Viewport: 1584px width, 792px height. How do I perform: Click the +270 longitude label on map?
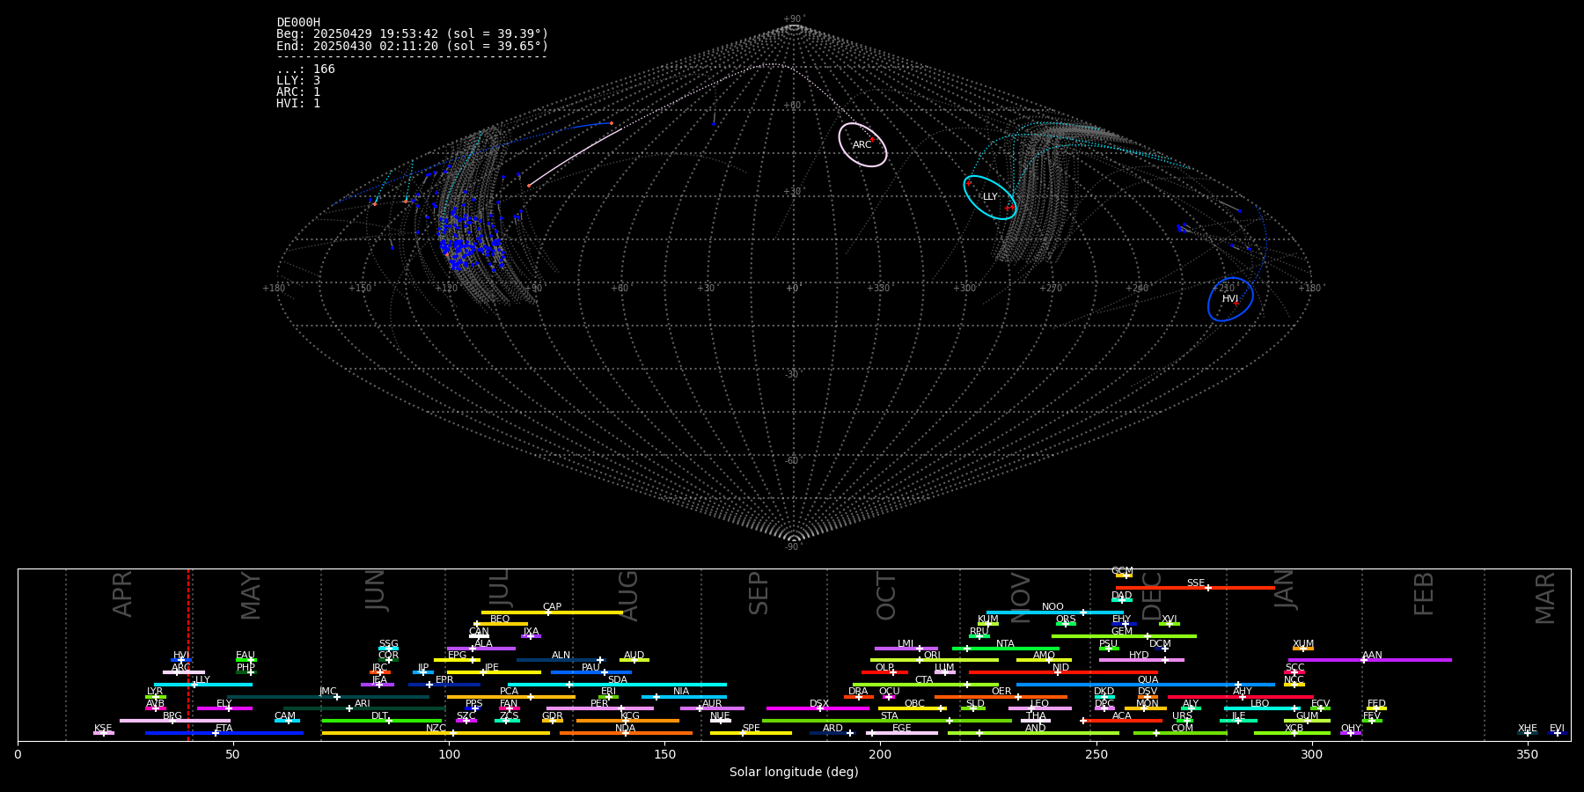[x=1051, y=289]
